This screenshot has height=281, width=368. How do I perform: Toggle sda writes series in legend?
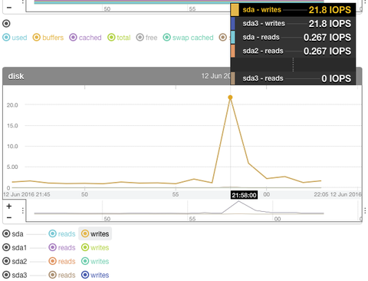95,233
